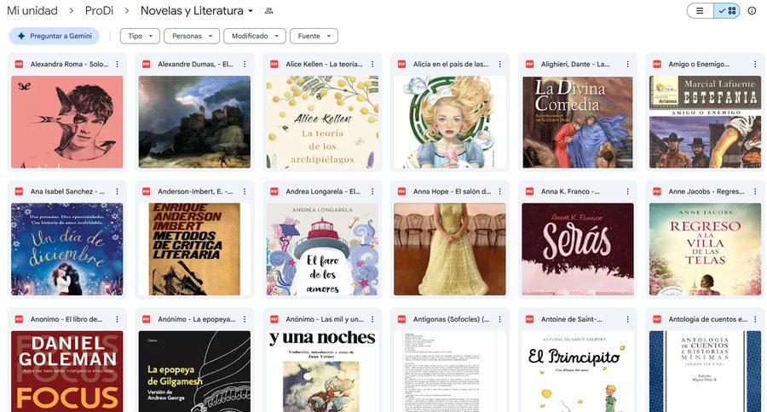Open more options for Alicia en el pais file
The width and height of the screenshot is (767, 412).
[x=500, y=64]
